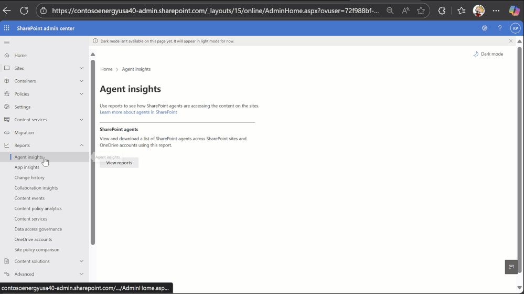Open the KP account avatar
The image size is (524, 294).
pos(515,28)
